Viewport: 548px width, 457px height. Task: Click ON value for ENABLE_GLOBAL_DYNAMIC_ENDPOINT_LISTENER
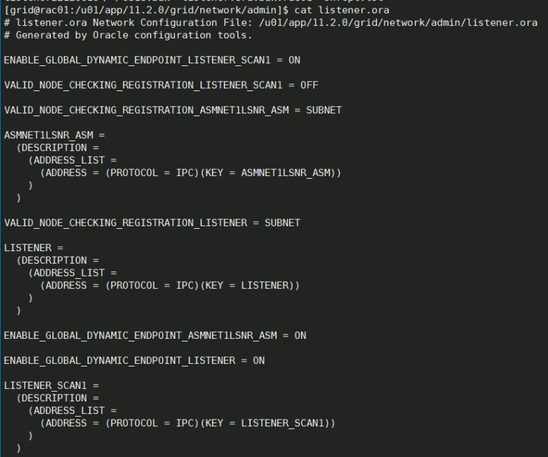click(259, 360)
